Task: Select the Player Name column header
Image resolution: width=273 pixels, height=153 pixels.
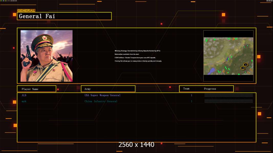Action: [37, 89]
